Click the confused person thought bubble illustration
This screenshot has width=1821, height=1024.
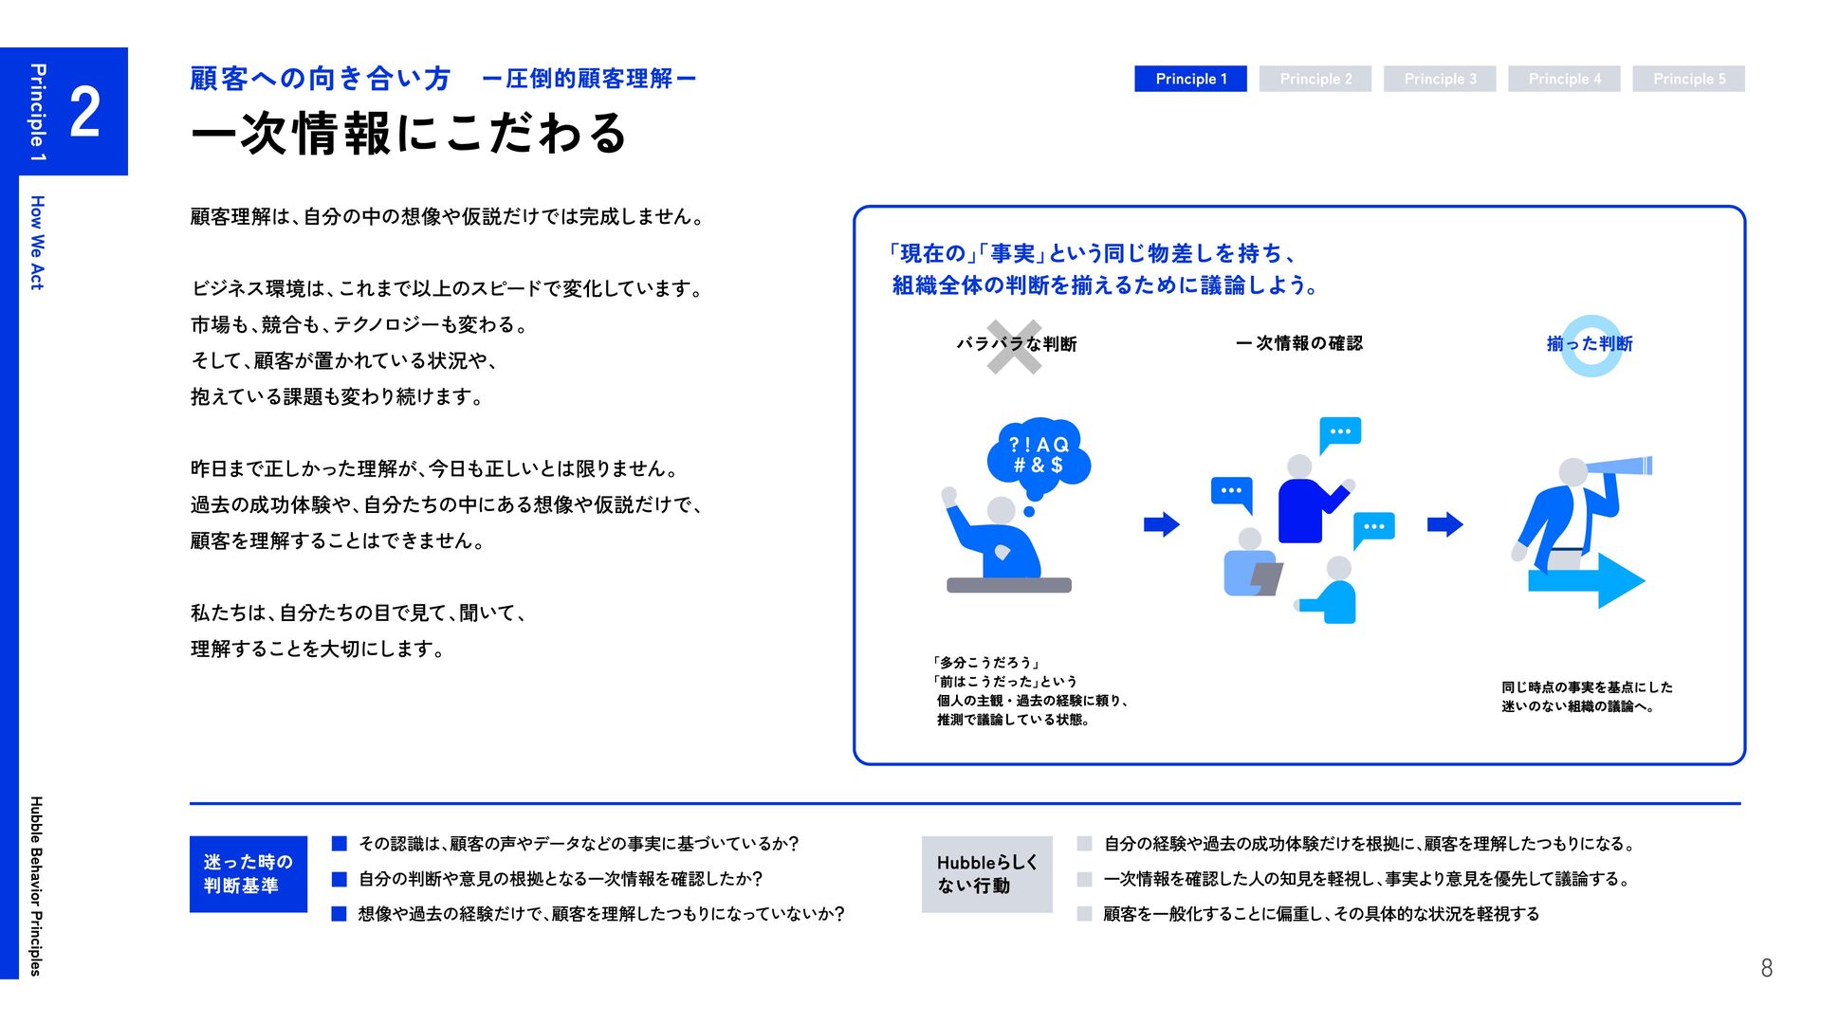[x=1015, y=504]
